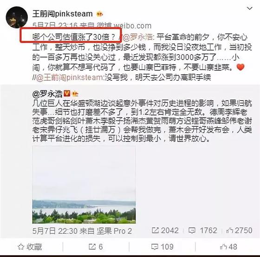Open the @王前闯pinksteam mention in repost chain
Screen dimensions: 260x257
click(x=70, y=77)
